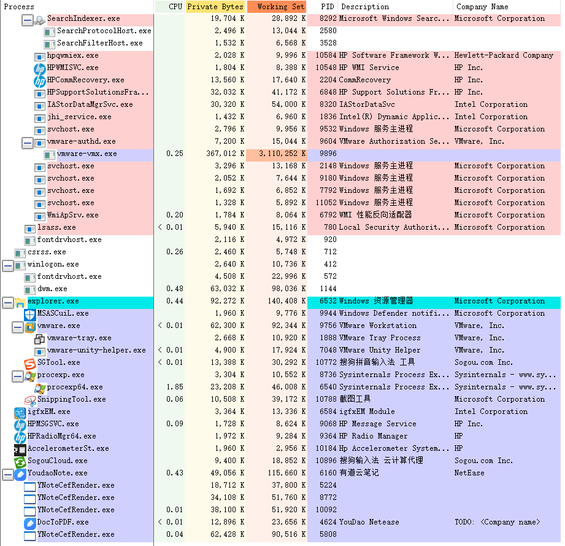
Task: Click the "igfxEM Module" description
Action: coord(367,411)
